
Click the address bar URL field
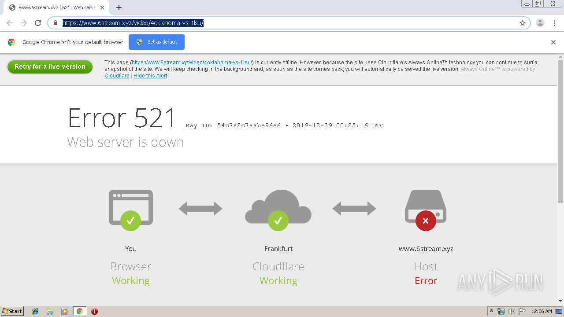pos(289,23)
